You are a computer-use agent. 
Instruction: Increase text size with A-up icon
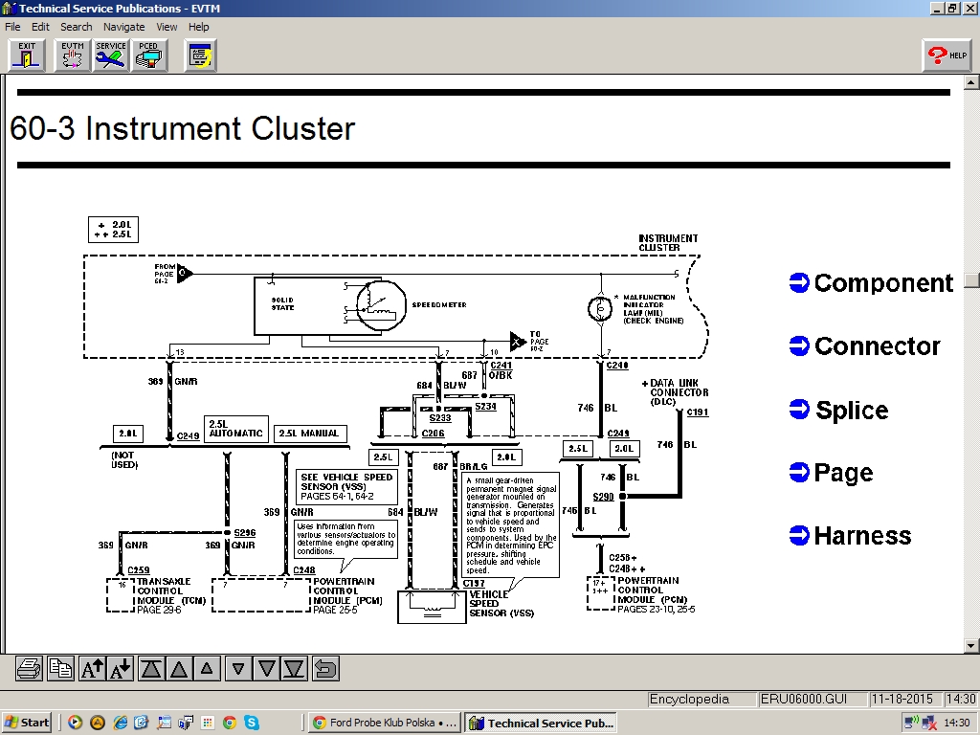tap(92, 669)
